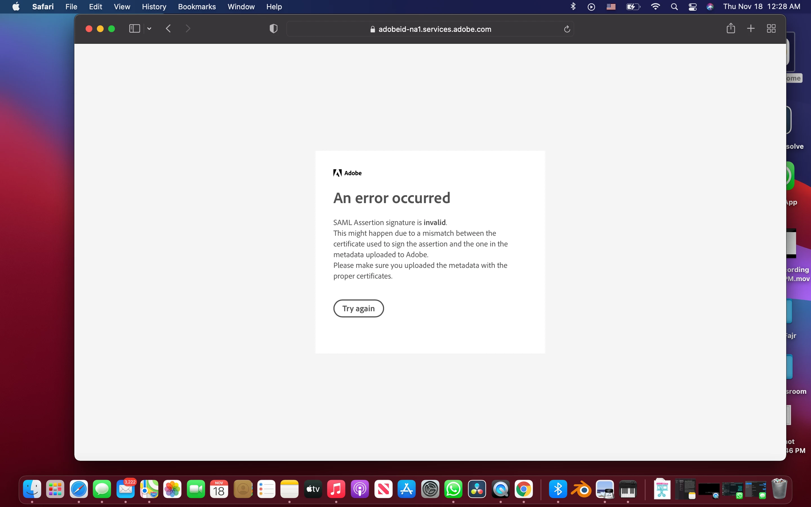Open Messages app from the Dock
The width and height of the screenshot is (811, 507).
point(102,489)
